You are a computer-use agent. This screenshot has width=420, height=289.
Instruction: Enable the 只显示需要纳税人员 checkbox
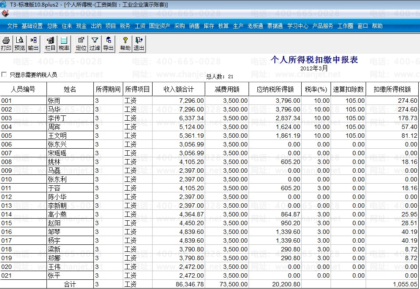pos(4,75)
